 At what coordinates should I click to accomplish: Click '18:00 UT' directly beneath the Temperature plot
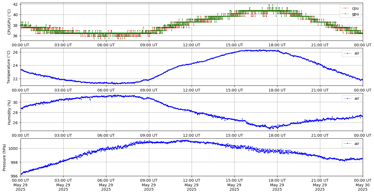point(277,90)
